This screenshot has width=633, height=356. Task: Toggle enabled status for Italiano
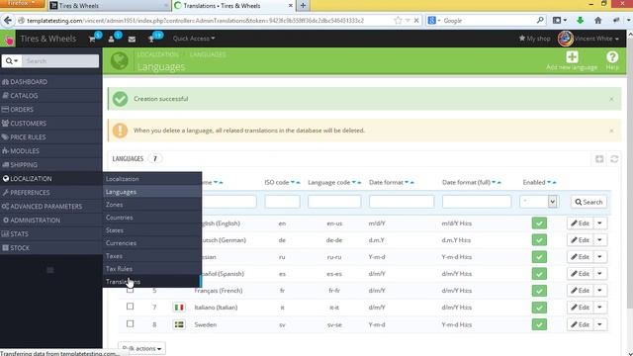(x=539, y=308)
